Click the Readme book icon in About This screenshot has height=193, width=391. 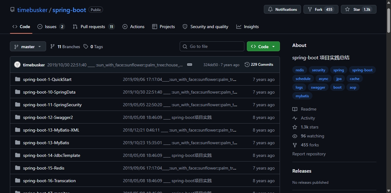[295, 109]
